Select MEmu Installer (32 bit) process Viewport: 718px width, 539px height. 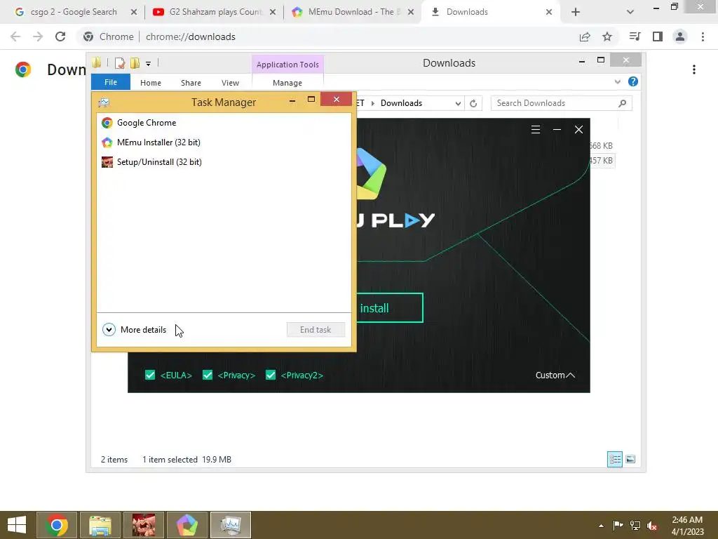[x=224, y=142]
